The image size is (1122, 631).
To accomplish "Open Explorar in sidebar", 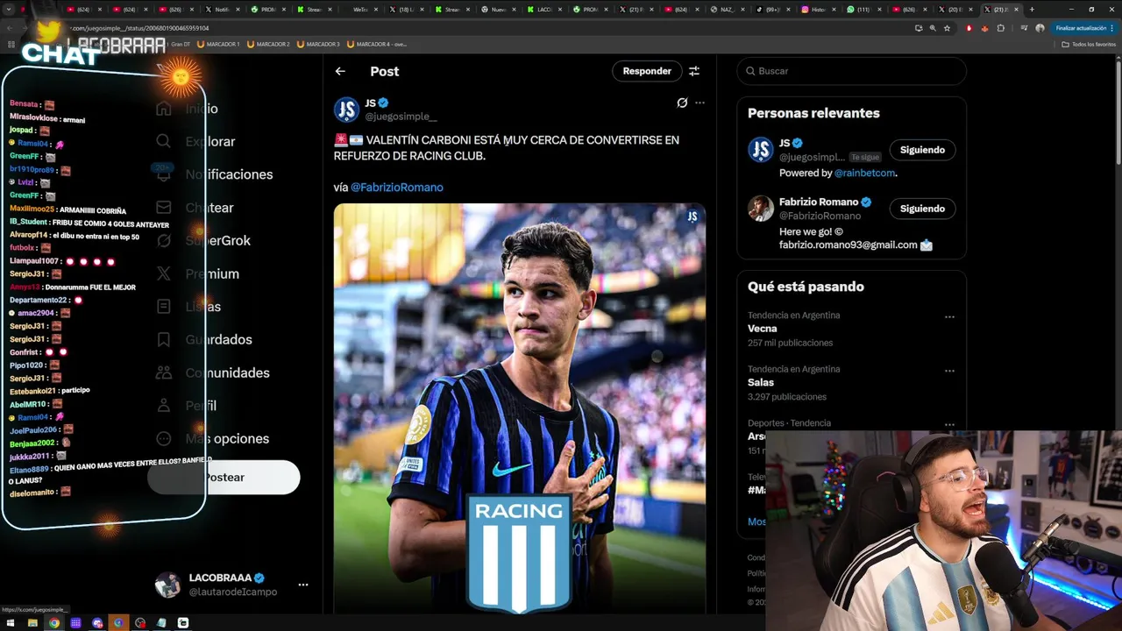I will click(x=195, y=141).
